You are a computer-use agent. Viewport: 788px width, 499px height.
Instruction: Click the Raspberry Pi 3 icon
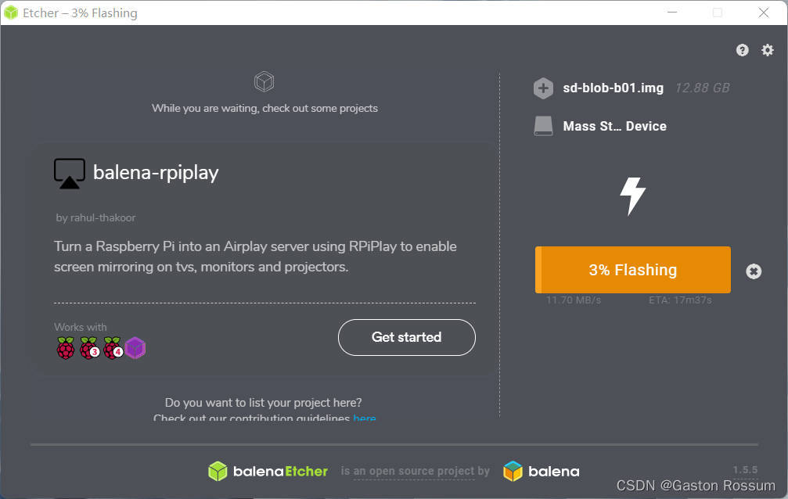pos(89,348)
